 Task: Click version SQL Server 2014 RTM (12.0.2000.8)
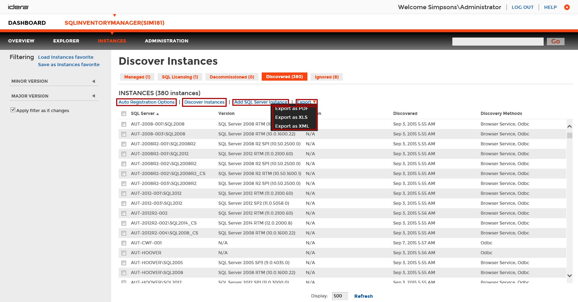(x=255, y=223)
